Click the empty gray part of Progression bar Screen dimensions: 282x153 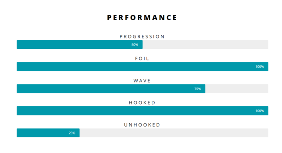point(205,45)
